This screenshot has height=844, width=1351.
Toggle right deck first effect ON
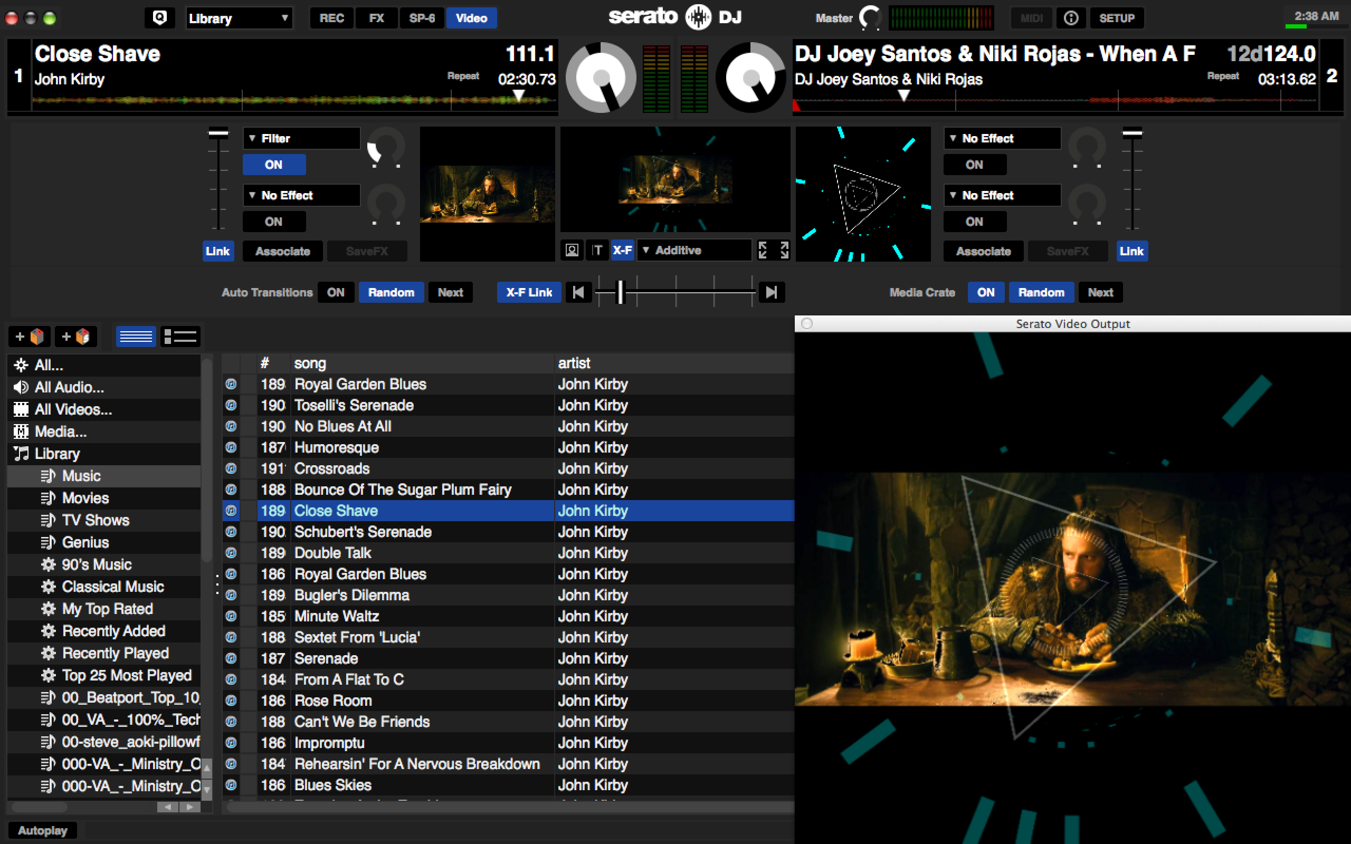[974, 165]
